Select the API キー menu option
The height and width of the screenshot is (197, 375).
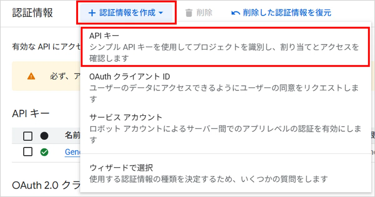[x=224, y=47]
